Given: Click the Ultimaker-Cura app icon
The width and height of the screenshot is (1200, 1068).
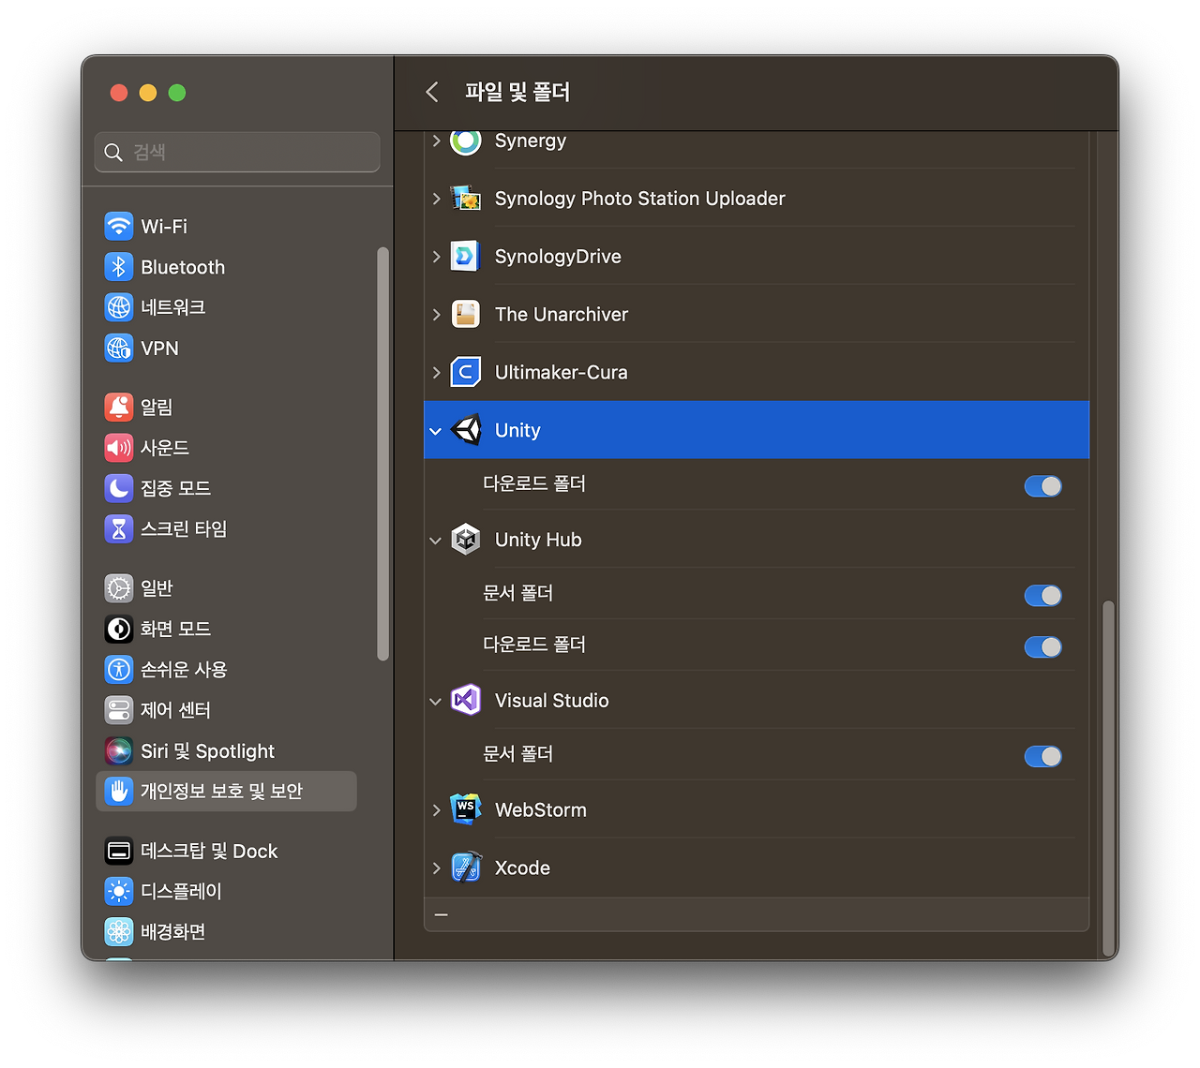Looking at the screenshot, I should 466,373.
